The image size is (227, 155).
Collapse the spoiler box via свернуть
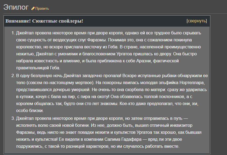tap(197, 21)
